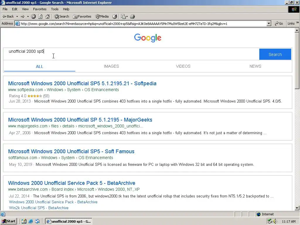Click the Windows flag throbber icon
This screenshot has height=225, width=300.
tap(294, 9)
